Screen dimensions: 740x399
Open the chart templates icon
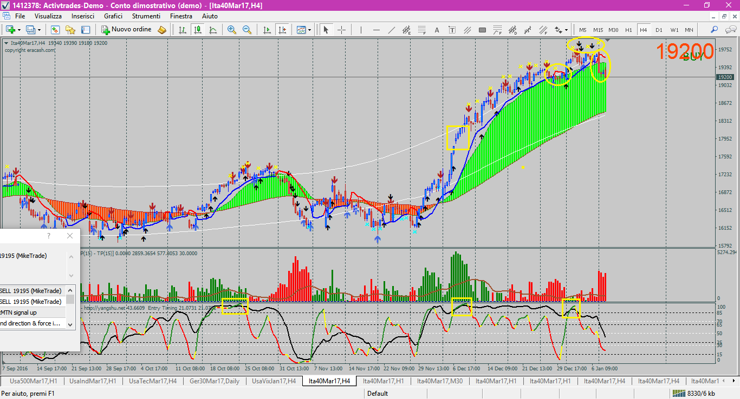301,30
